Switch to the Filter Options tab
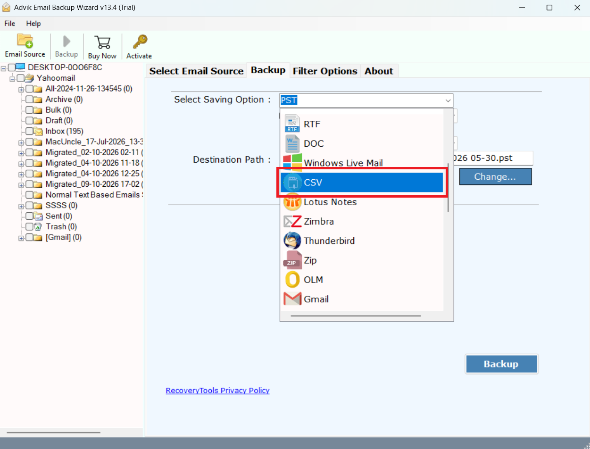The image size is (590, 449). click(325, 71)
